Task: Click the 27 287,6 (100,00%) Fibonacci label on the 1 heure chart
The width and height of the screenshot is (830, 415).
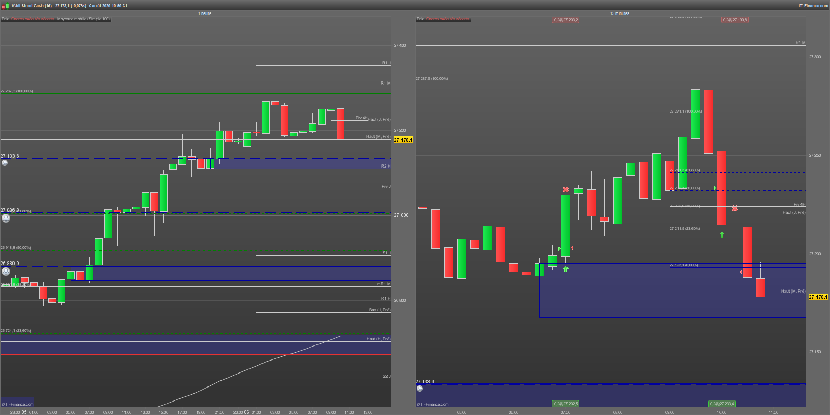Action: click(17, 91)
